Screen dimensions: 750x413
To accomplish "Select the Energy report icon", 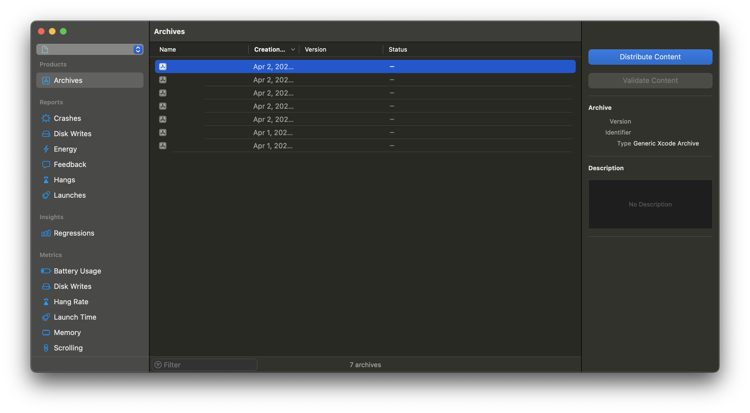I will [46, 149].
